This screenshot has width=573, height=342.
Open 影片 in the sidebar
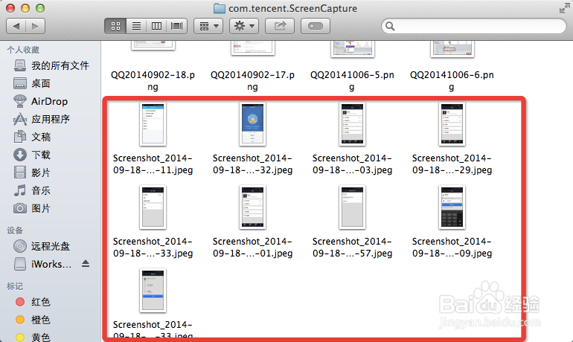point(32,173)
